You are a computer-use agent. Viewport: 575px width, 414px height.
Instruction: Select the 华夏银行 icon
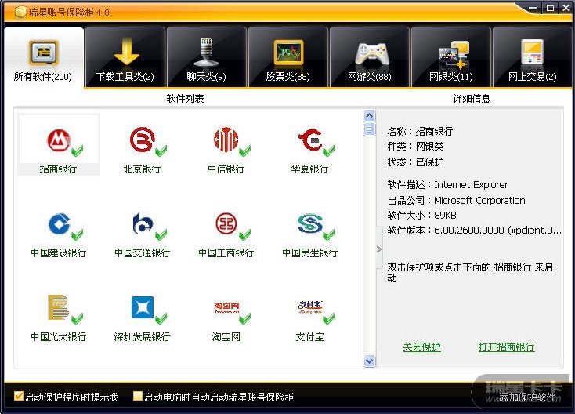point(310,140)
